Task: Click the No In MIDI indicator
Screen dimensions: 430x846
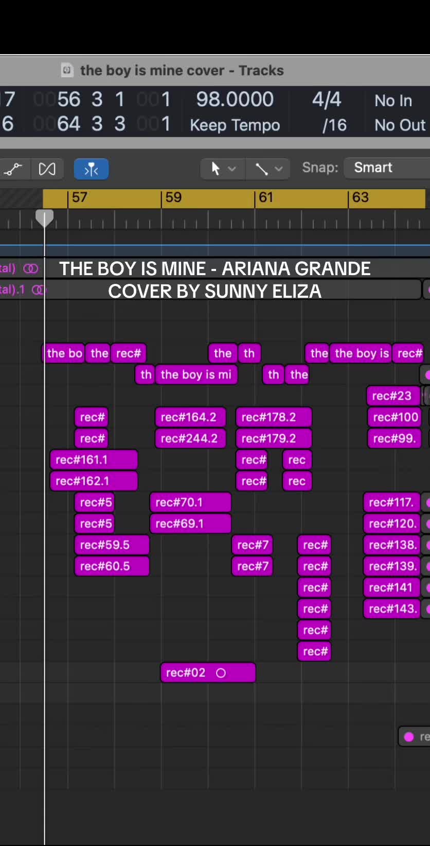Action: coord(393,100)
